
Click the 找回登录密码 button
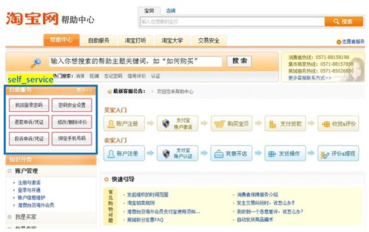29,105
